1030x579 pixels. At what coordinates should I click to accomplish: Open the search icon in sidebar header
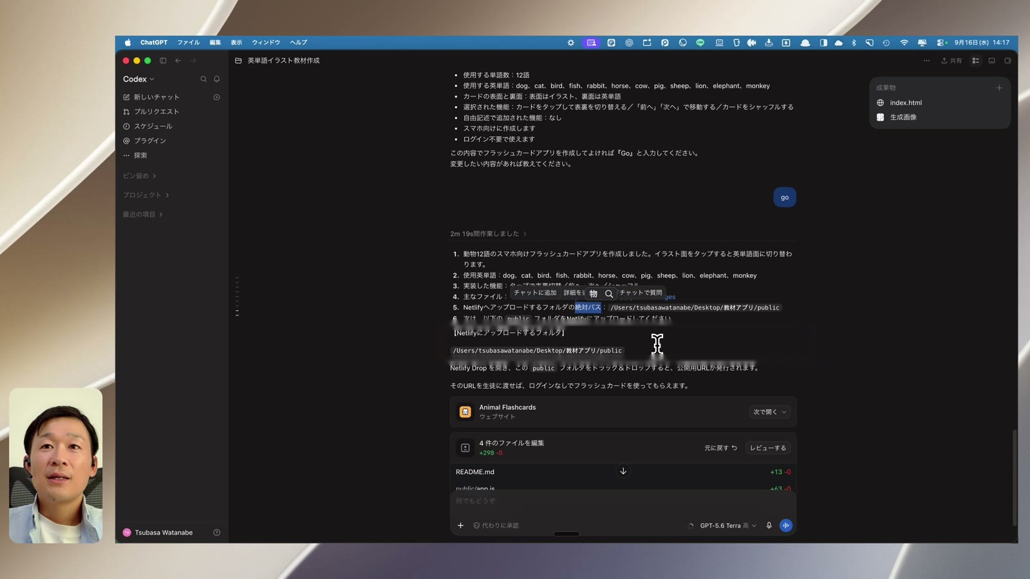tap(203, 79)
